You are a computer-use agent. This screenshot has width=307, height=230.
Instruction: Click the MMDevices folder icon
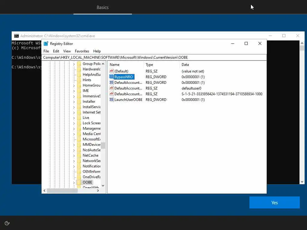click(79, 145)
